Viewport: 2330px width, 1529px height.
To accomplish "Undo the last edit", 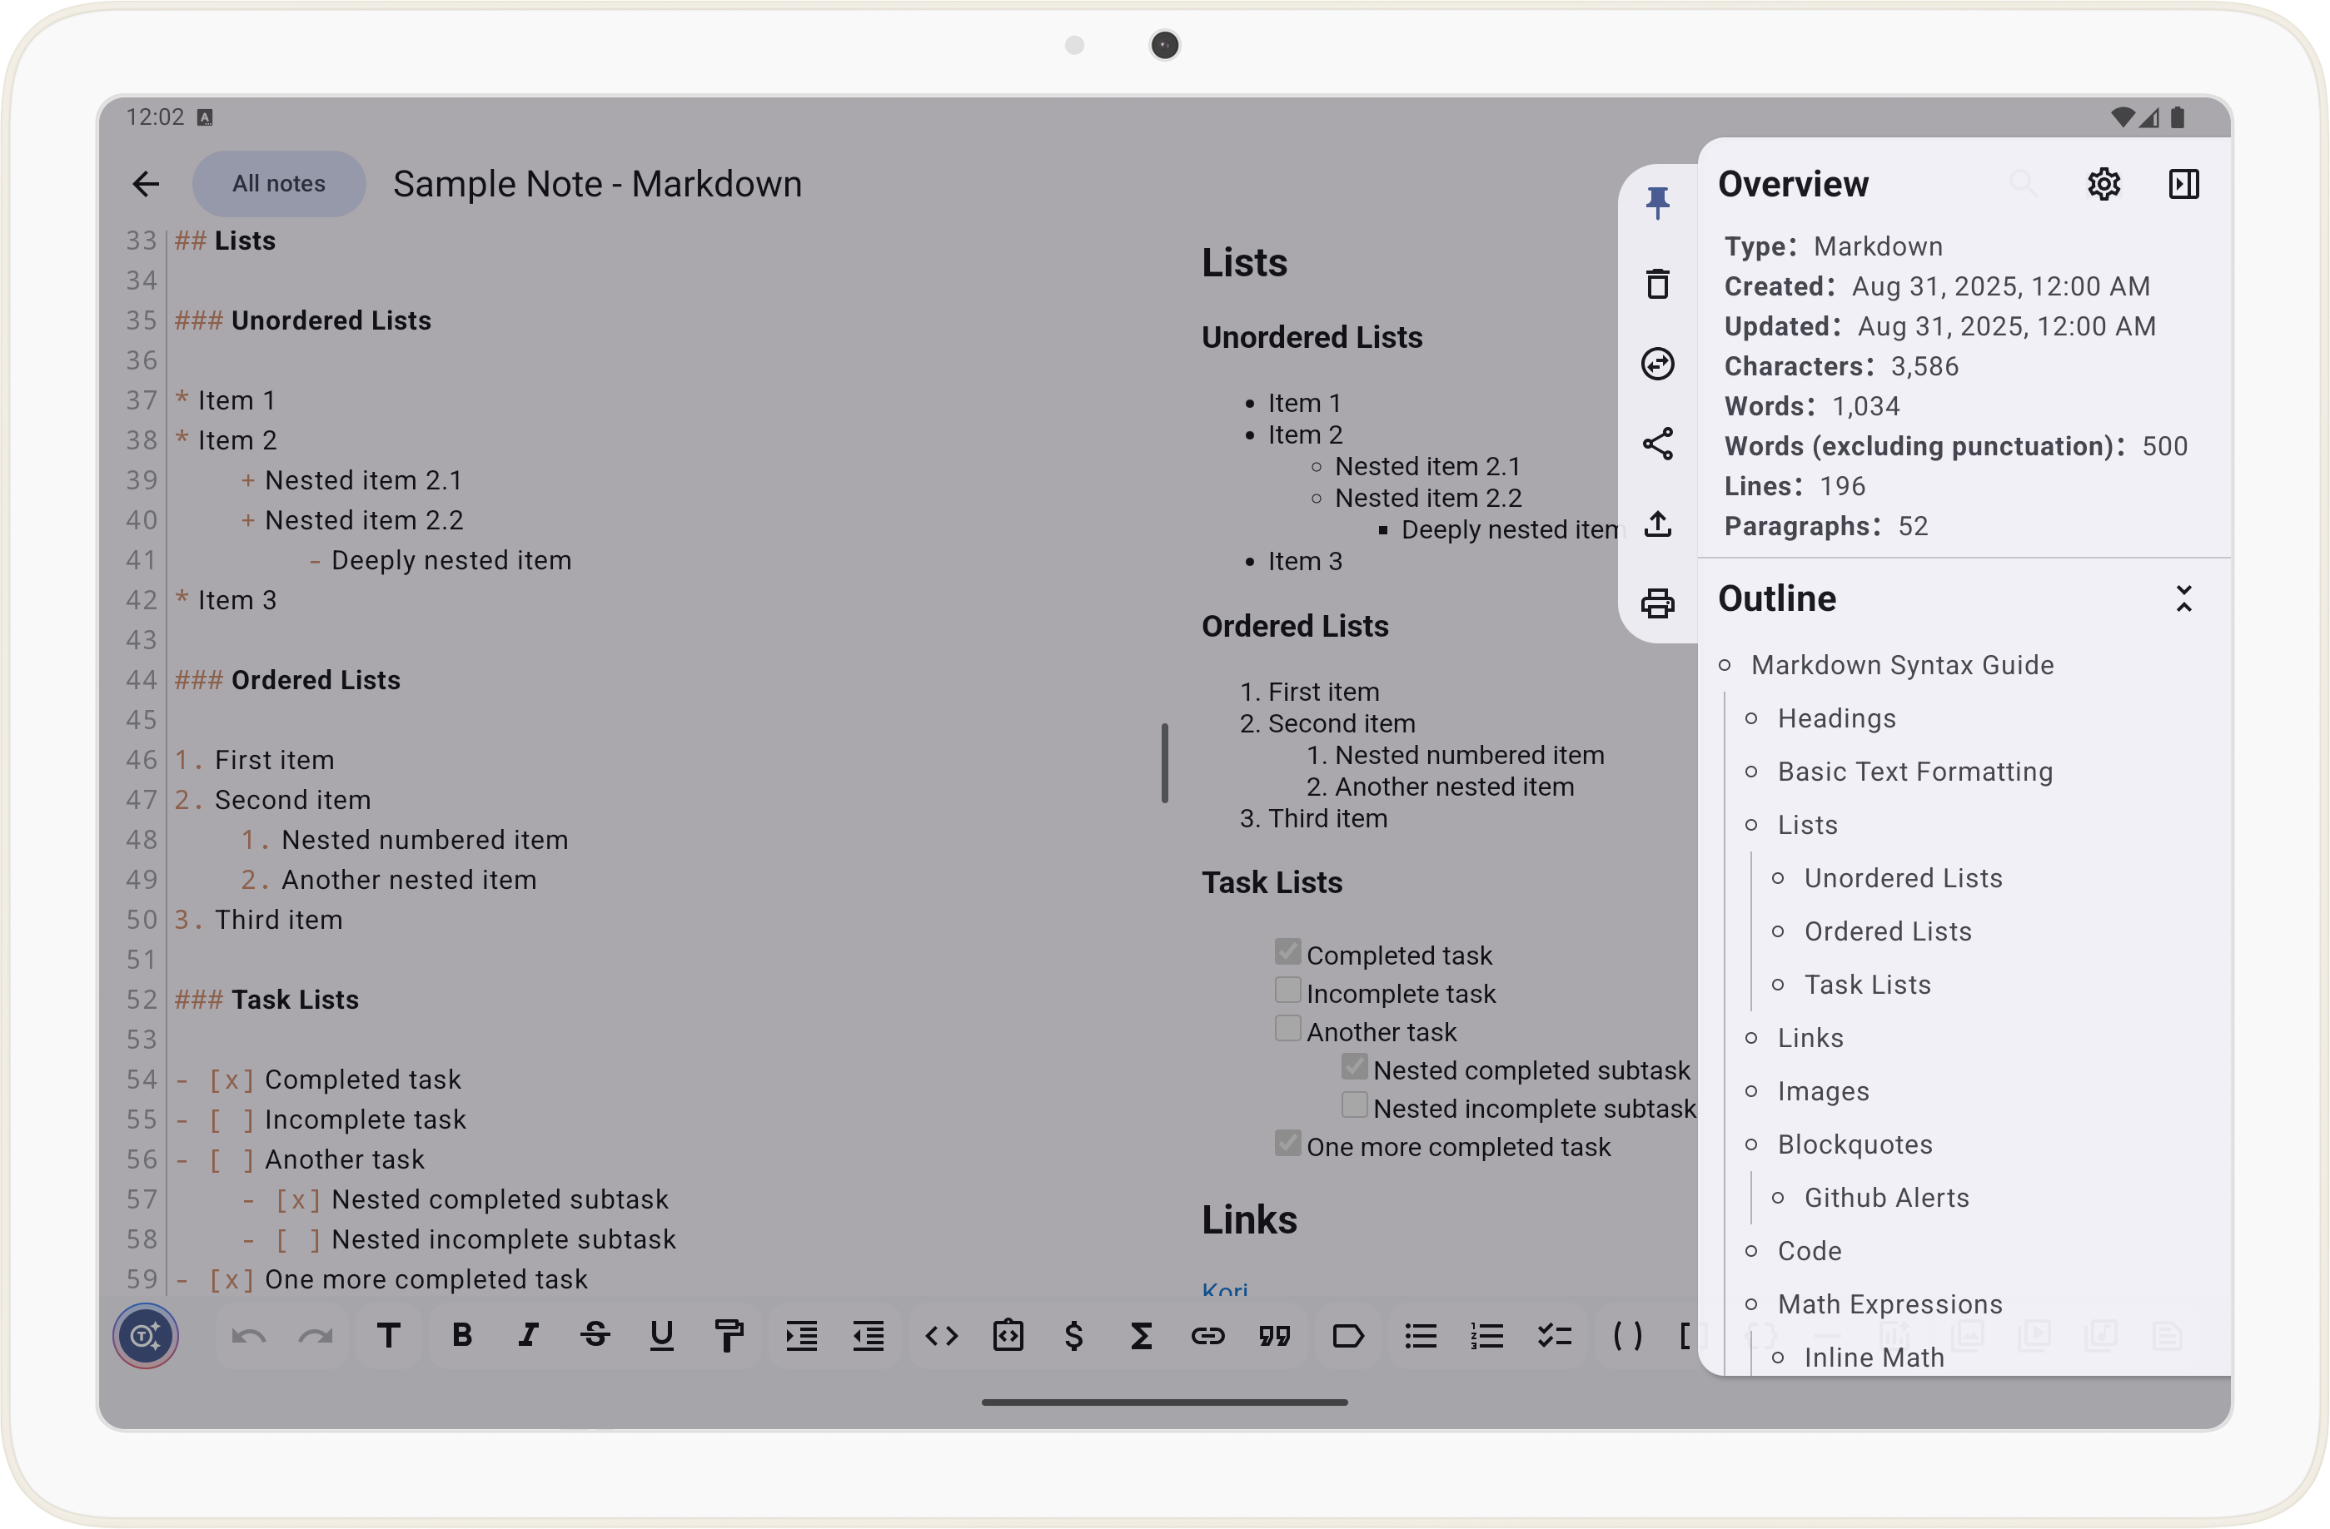I will [249, 1335].
